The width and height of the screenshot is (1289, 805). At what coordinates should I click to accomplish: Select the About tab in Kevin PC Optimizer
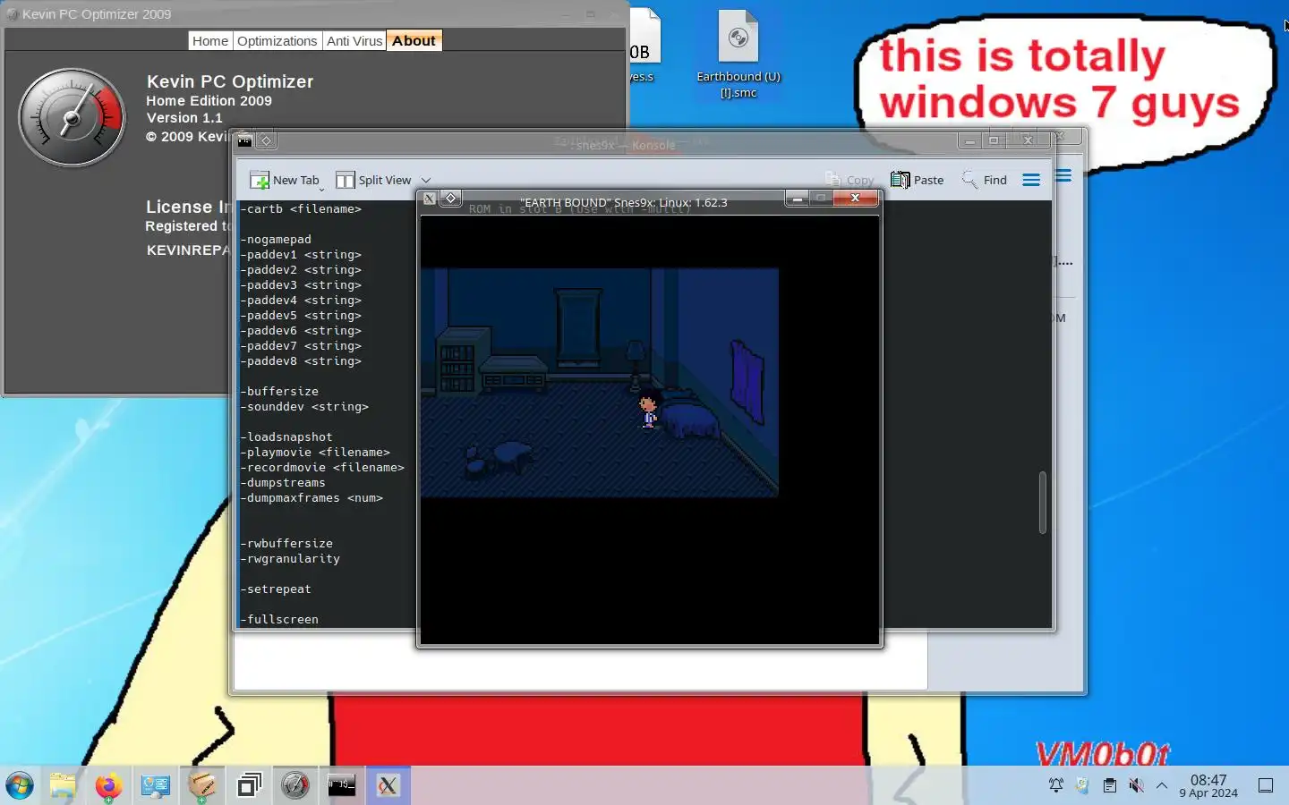[414, 41]
